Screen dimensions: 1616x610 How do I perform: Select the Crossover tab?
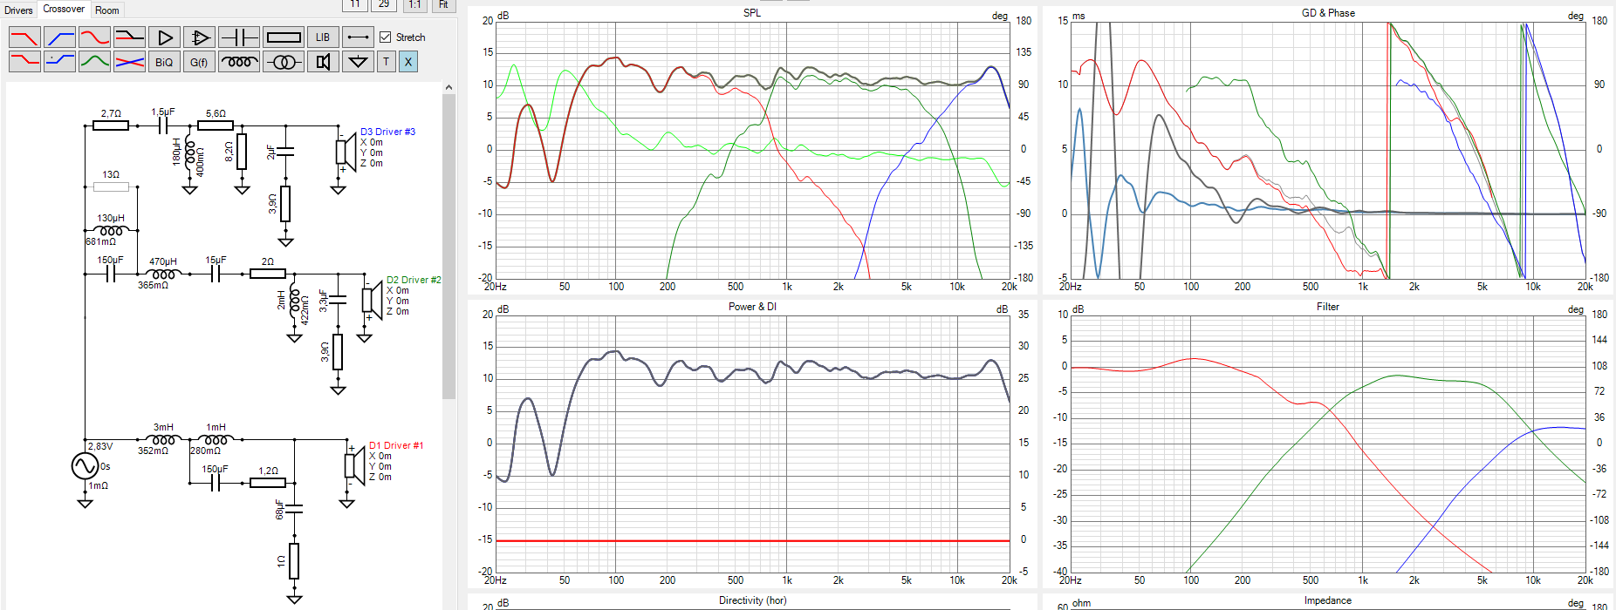(x=64, y=9)
